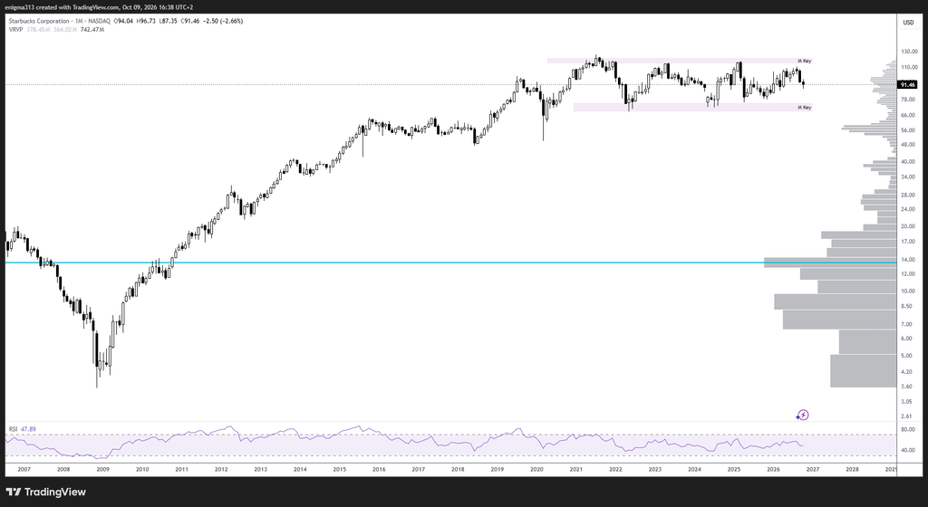Click the close value C91.46 in legend

coord(190,21)
